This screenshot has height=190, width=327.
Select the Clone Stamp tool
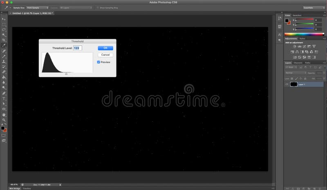click(4, 62)
